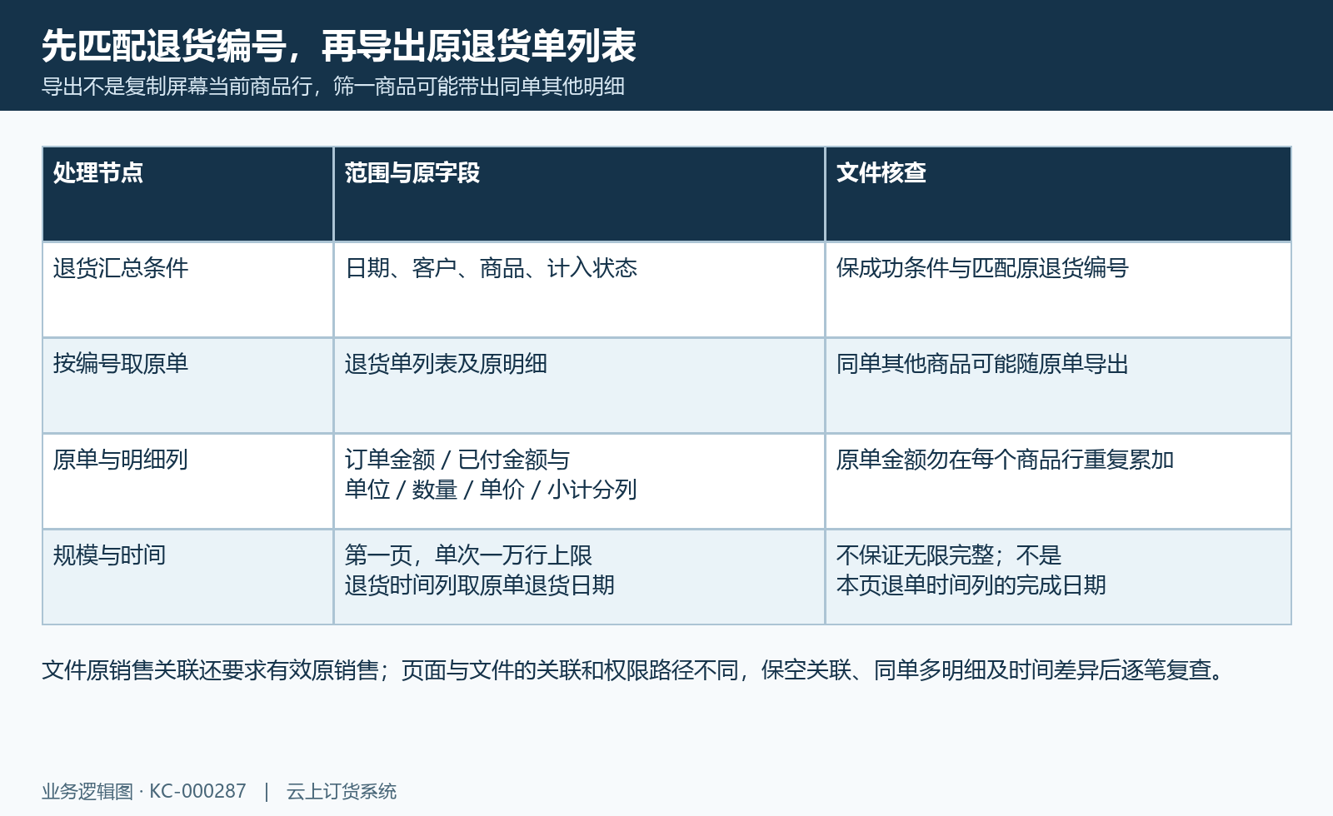The image size is (1333, 816).
Task: Select the 退货汇总条件 cell
Action: point(187,290)
